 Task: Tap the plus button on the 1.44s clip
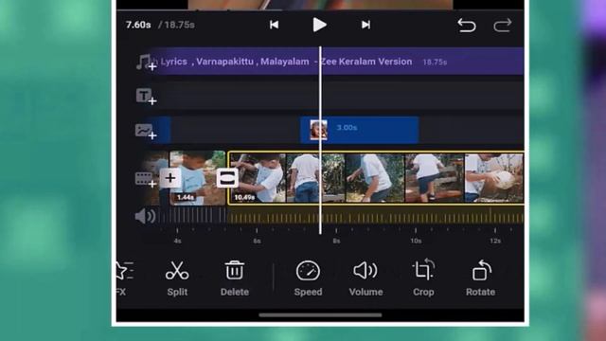pos(170,178)
